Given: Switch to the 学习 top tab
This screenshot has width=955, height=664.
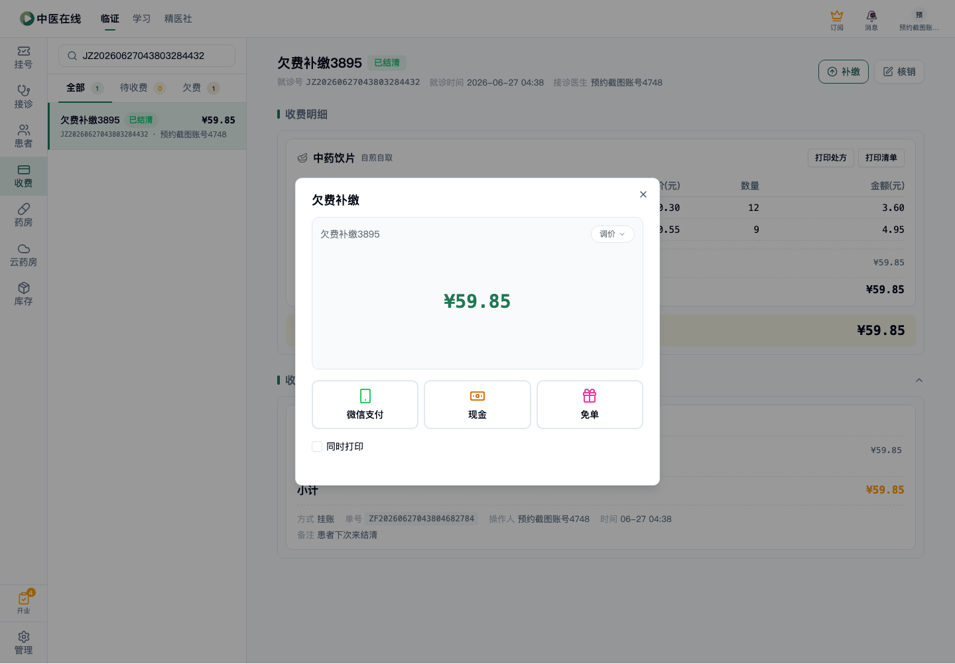Looking at the screenshot, I should coord(142,19).
